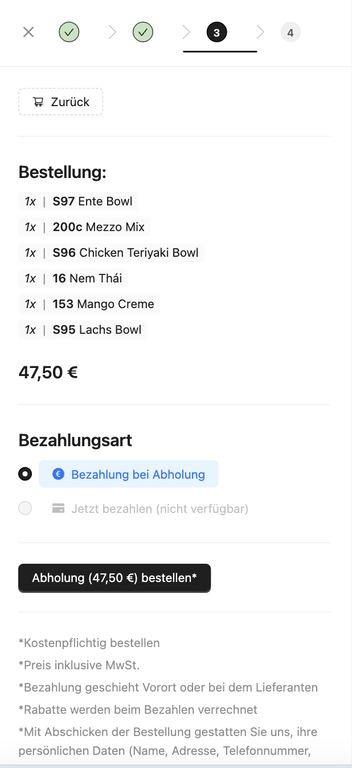Go to completed step one checkmark
352x768 pixels.
pyautogui.click(x=69, y=33)
